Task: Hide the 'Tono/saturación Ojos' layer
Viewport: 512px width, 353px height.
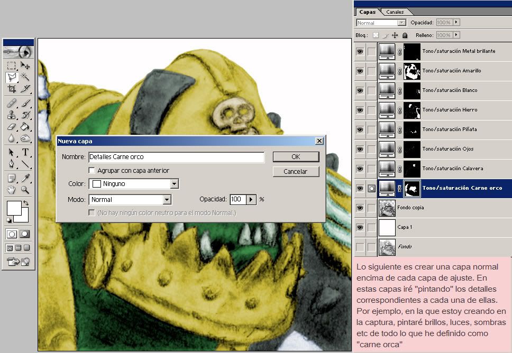Action: point(360,149)
